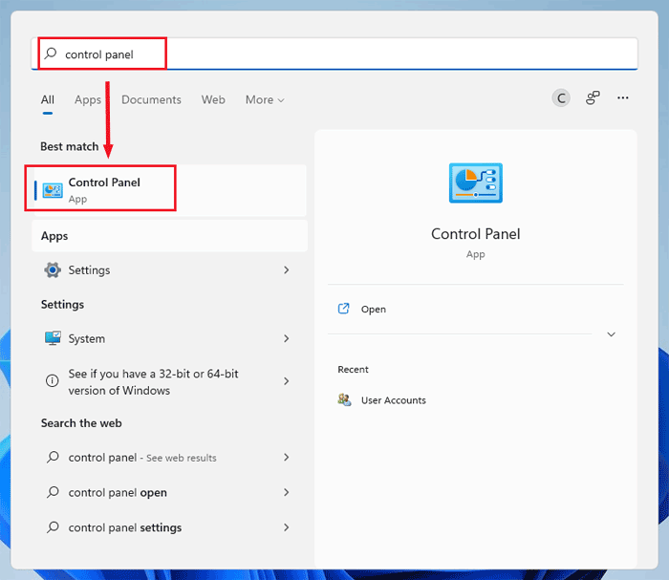Expand more actions chevron below Open
669x580 pixels.
(x=612, y=333)
